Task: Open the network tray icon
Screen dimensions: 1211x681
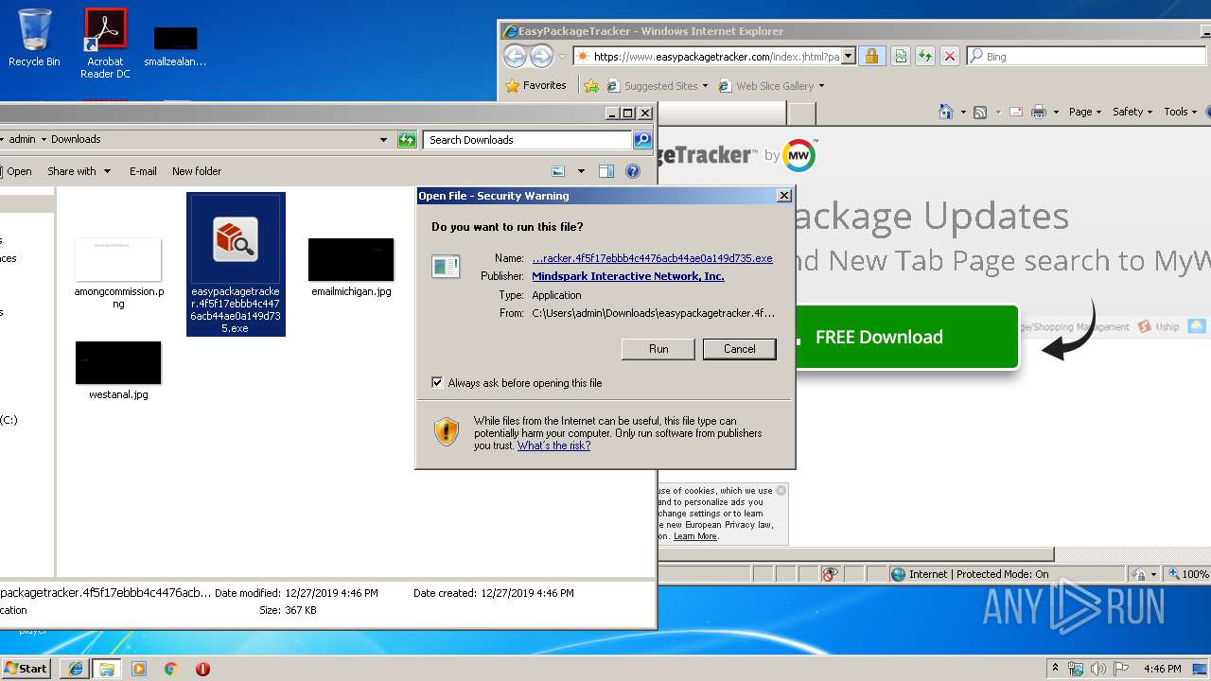Action: pyautogui.click(x=1076, y=669)
